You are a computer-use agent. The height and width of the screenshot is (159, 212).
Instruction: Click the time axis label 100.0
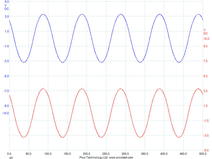click(x=48, y=154)
